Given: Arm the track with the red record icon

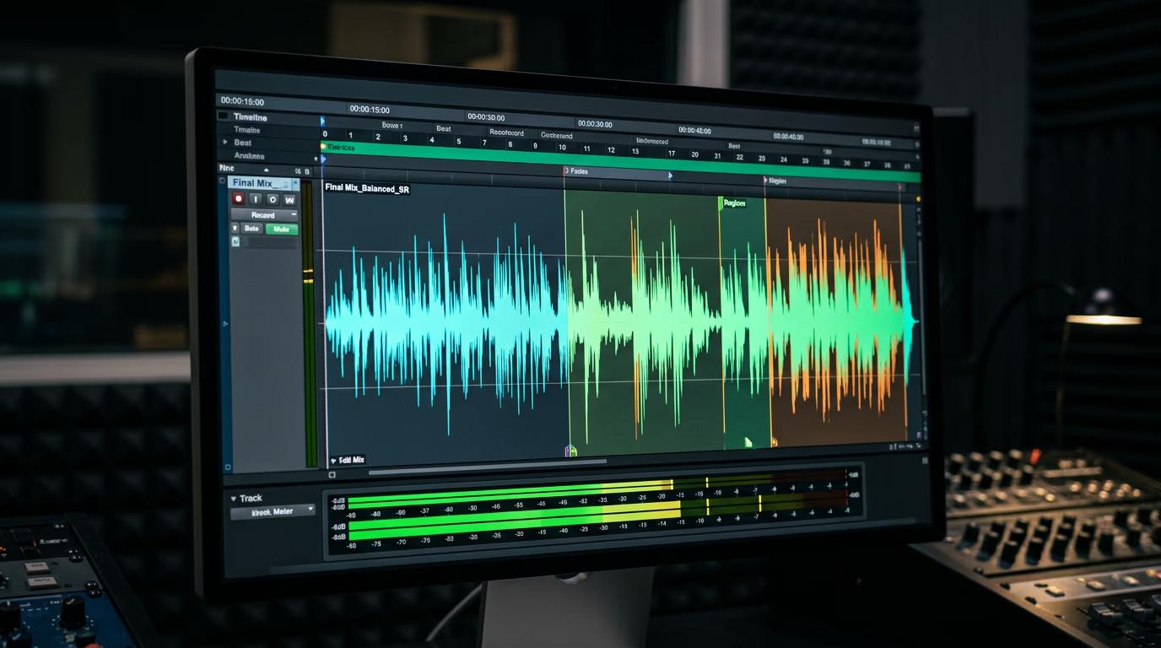Looking at the screenshot, I should (239, 199).
